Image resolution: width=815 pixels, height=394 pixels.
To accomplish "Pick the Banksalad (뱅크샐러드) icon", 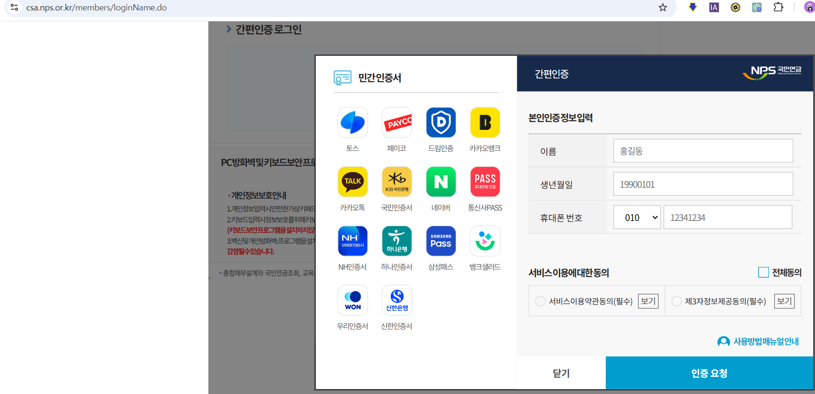I will click(485, 241).
